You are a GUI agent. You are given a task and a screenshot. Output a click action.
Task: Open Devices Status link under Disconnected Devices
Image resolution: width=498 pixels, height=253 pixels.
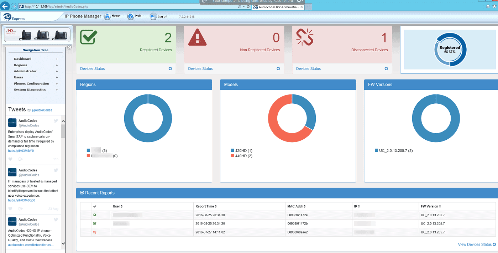[308, 69]
